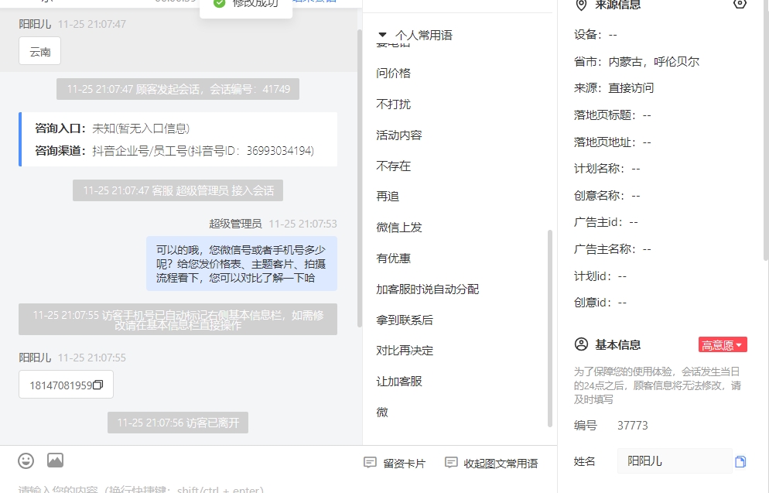Click the right info panel scrollbar

767,130
